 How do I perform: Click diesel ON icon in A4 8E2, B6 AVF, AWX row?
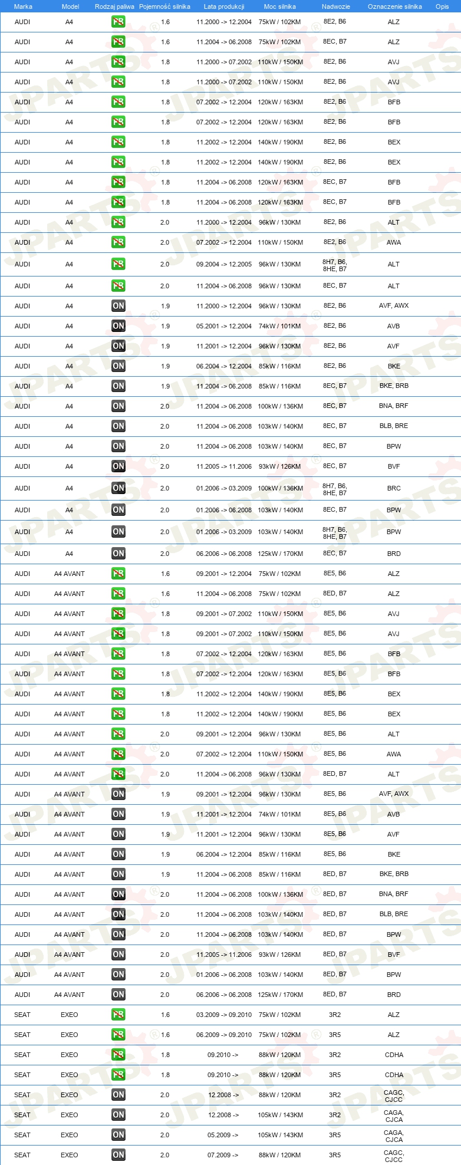point(118,306)
